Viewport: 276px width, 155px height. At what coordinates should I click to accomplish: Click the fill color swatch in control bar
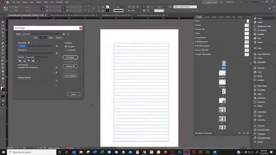[107, 7]
